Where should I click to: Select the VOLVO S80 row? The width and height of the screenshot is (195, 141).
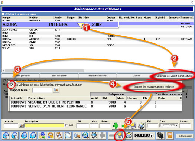click(x=97, y=48)
